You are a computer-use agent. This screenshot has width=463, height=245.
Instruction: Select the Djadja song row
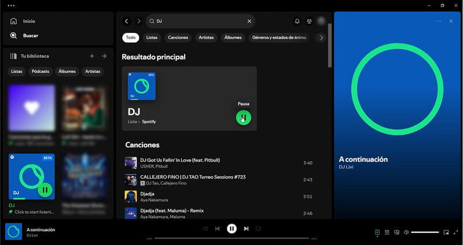click(x=219, y=196)
